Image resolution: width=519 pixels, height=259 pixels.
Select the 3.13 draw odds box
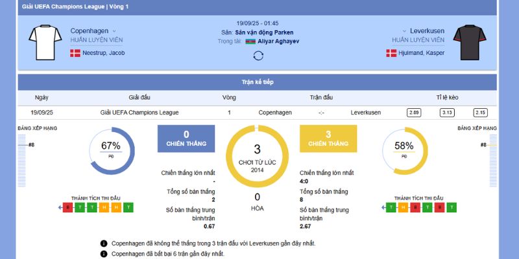447,112
